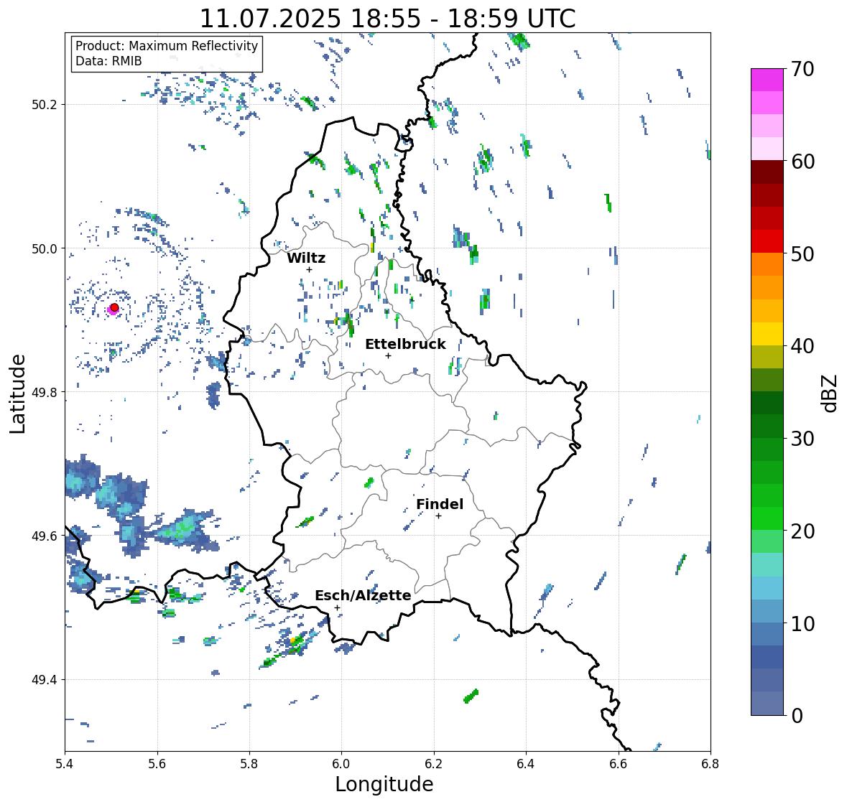Click the colorbar tick label 30
847x802 pixels.
[802, 439]
